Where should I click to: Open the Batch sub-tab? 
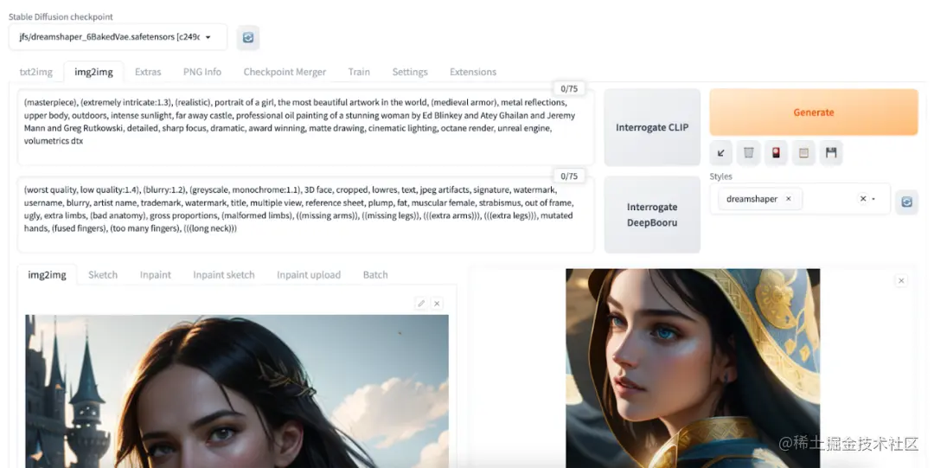[375, 275]
